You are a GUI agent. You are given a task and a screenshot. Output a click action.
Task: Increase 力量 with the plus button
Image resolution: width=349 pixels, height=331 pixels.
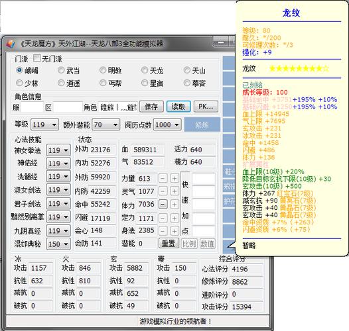pyautogui.click(x=174, y=178)
